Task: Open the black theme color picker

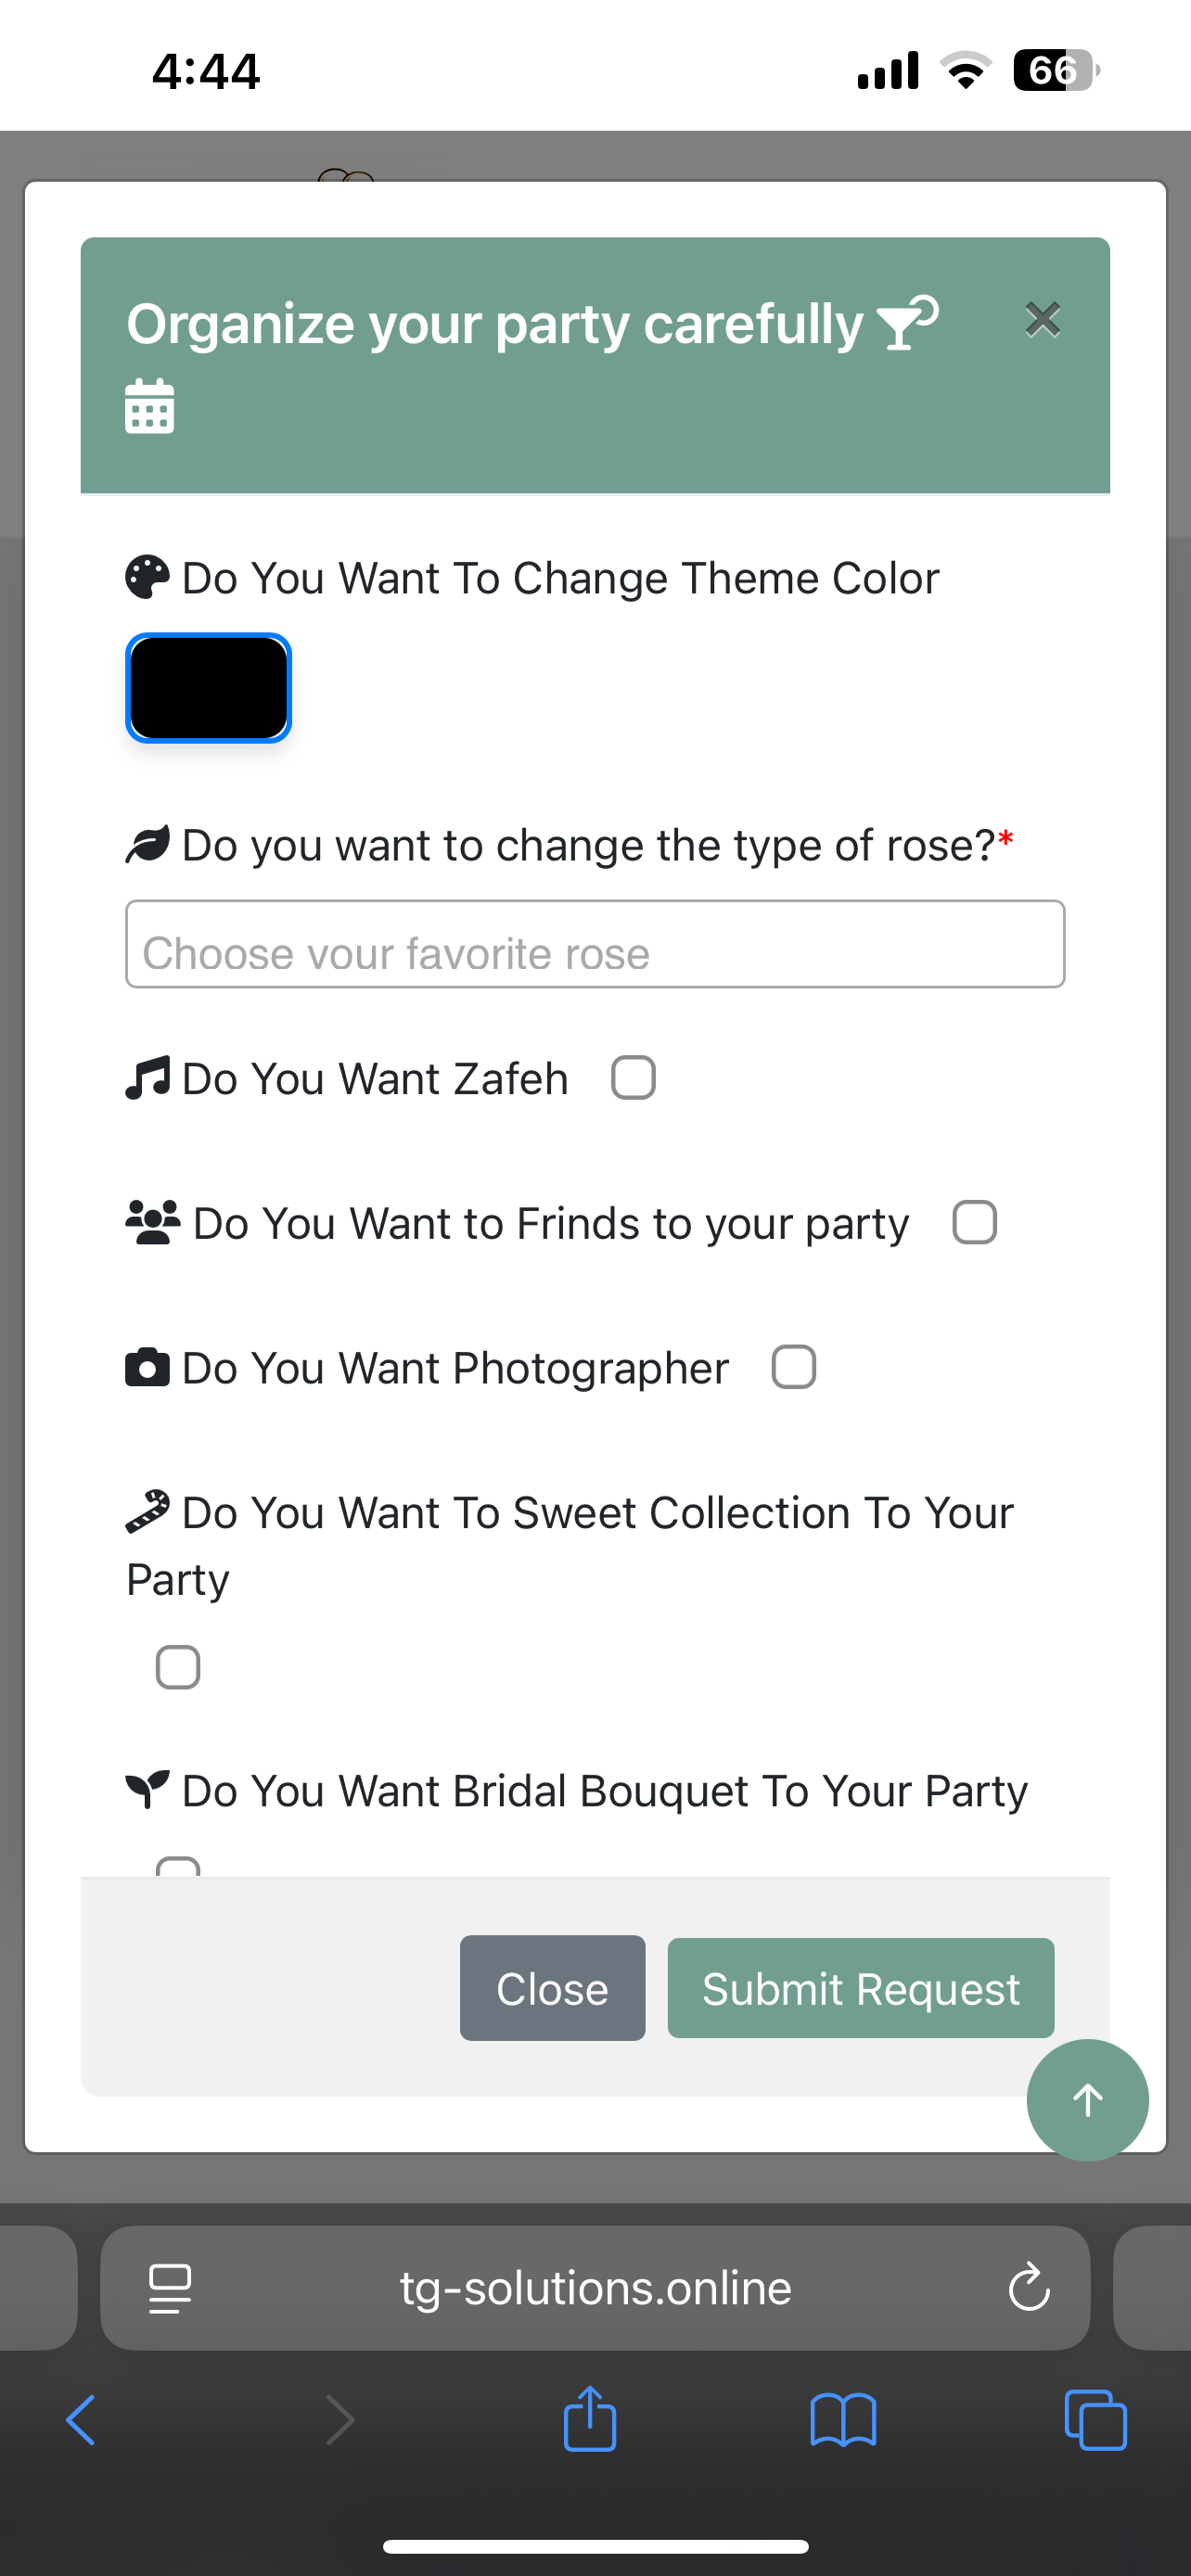Action: (208, 688)
